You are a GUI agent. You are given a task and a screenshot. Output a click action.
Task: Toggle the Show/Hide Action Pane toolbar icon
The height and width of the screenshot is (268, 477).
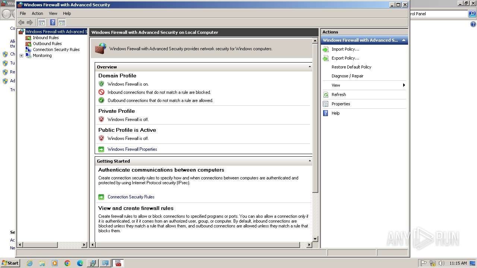click(61, 22)
